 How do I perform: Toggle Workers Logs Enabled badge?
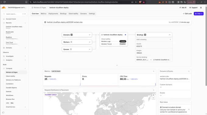tap(123, 41)
